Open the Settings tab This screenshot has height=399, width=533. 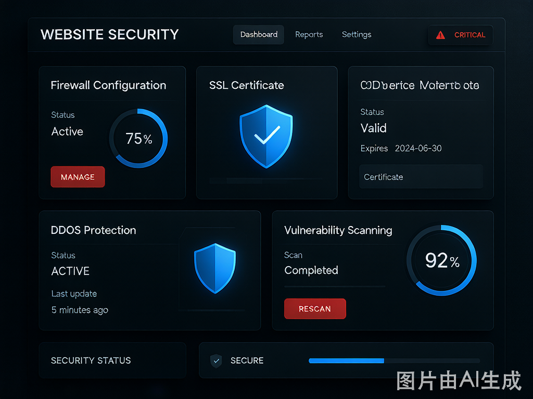click(357, 35)
